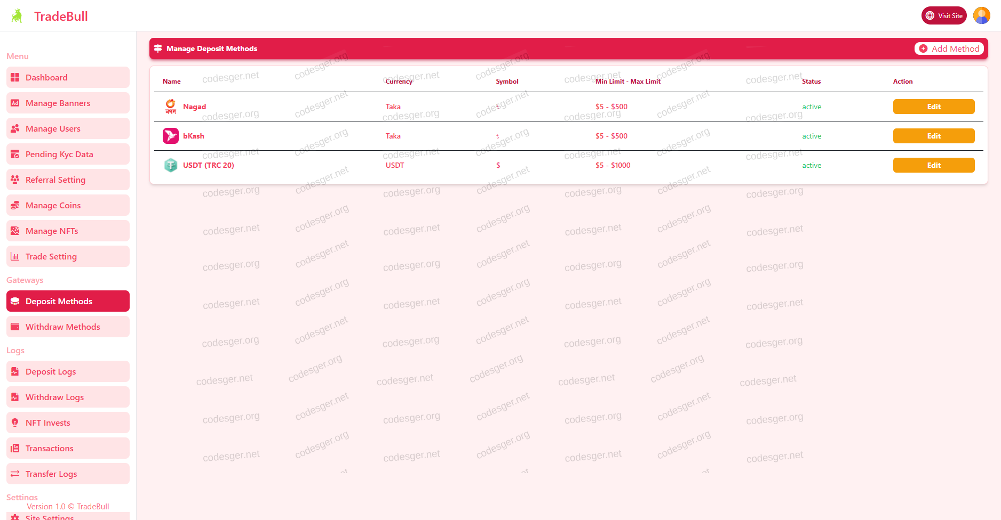Click the bKash payment logo

coord(171,136)
